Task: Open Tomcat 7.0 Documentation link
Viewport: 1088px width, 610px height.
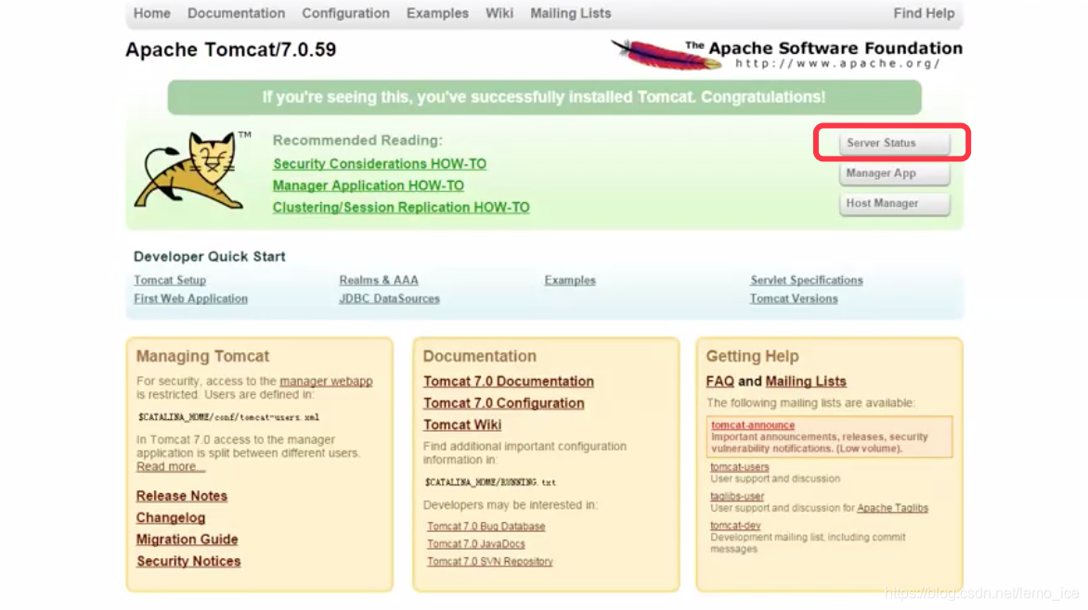Action: click(509, 381)
